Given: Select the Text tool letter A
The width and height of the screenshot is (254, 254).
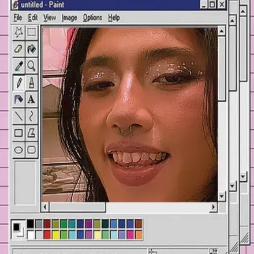Looking at the screenshot, I should pos(31,99).
